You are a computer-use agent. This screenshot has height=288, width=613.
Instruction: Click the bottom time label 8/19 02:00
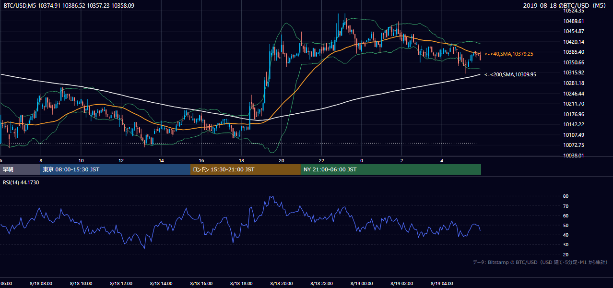coord(401,284)
